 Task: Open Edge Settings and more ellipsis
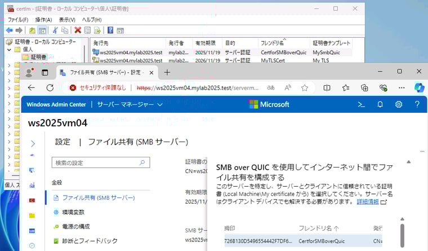coord(402,88)
